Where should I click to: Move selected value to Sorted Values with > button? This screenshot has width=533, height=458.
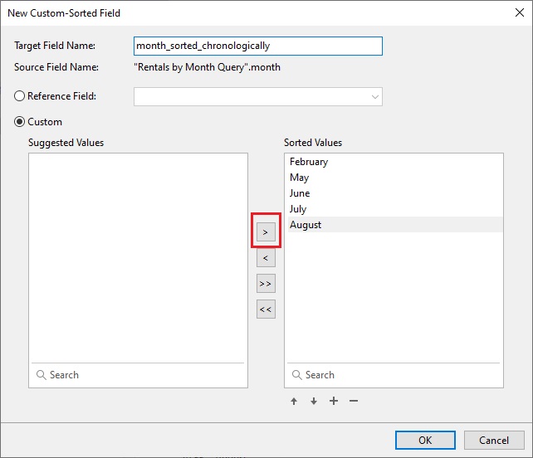pyautogui.click(x=266, y=232)
